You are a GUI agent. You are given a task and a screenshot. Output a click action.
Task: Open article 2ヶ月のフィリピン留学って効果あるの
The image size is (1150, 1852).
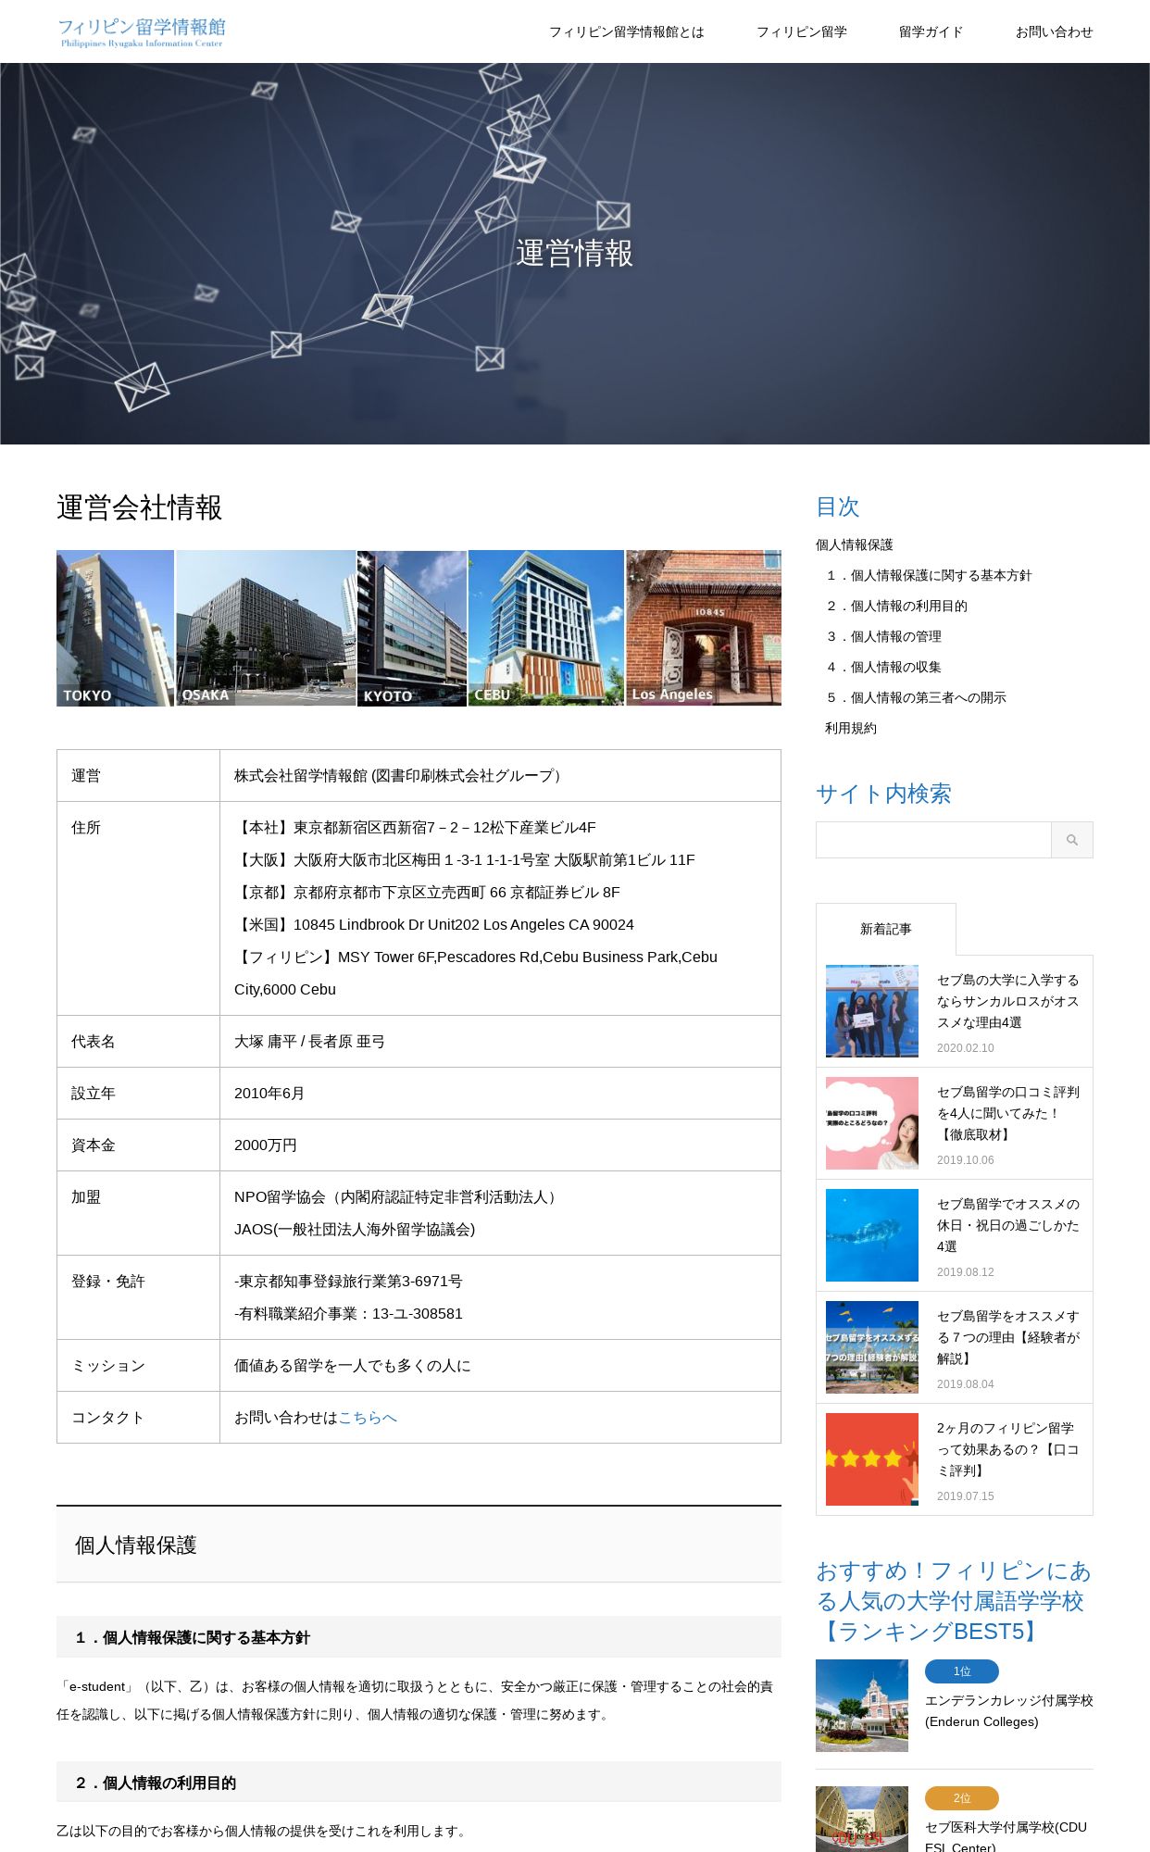(x=1008, y=1449)
